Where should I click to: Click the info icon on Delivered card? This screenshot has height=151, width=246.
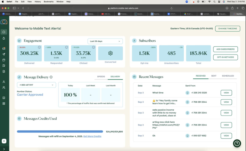point(39,47)
